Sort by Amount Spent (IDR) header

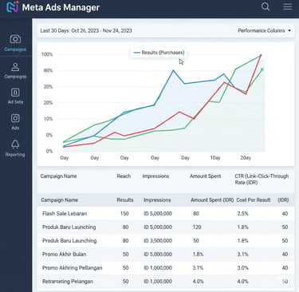coord(212,200)
